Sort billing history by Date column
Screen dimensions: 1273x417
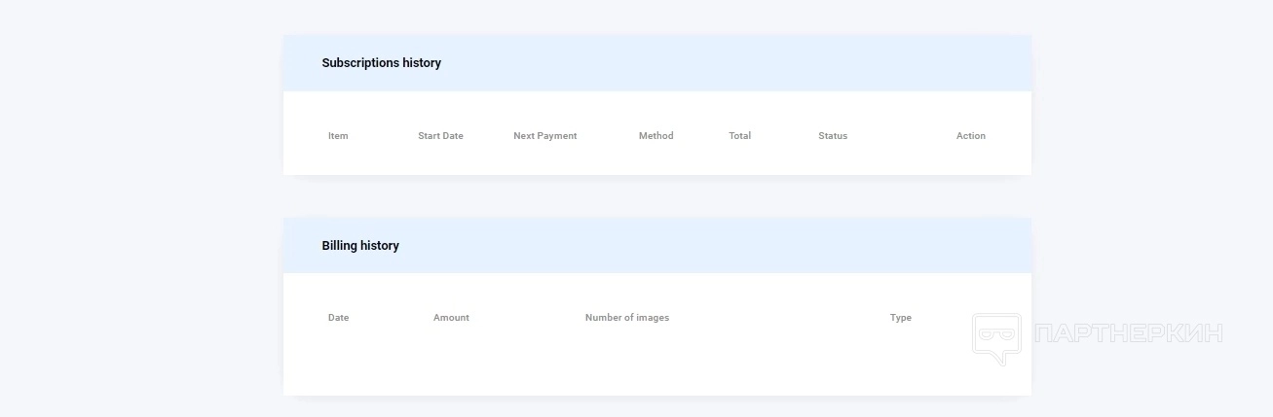coord(338,318)
